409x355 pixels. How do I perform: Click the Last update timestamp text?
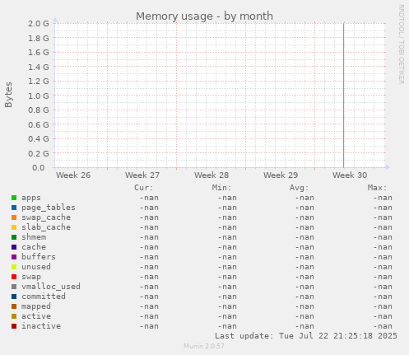(x=306, y=336)
